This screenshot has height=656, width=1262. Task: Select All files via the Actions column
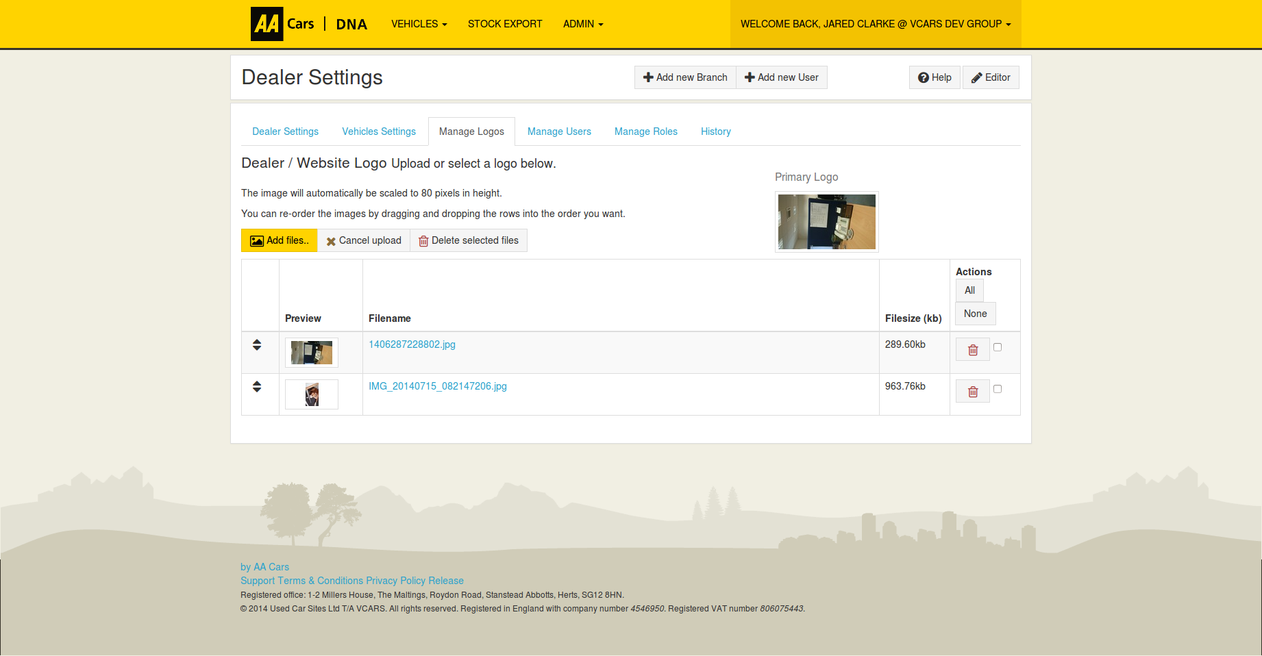969,290
